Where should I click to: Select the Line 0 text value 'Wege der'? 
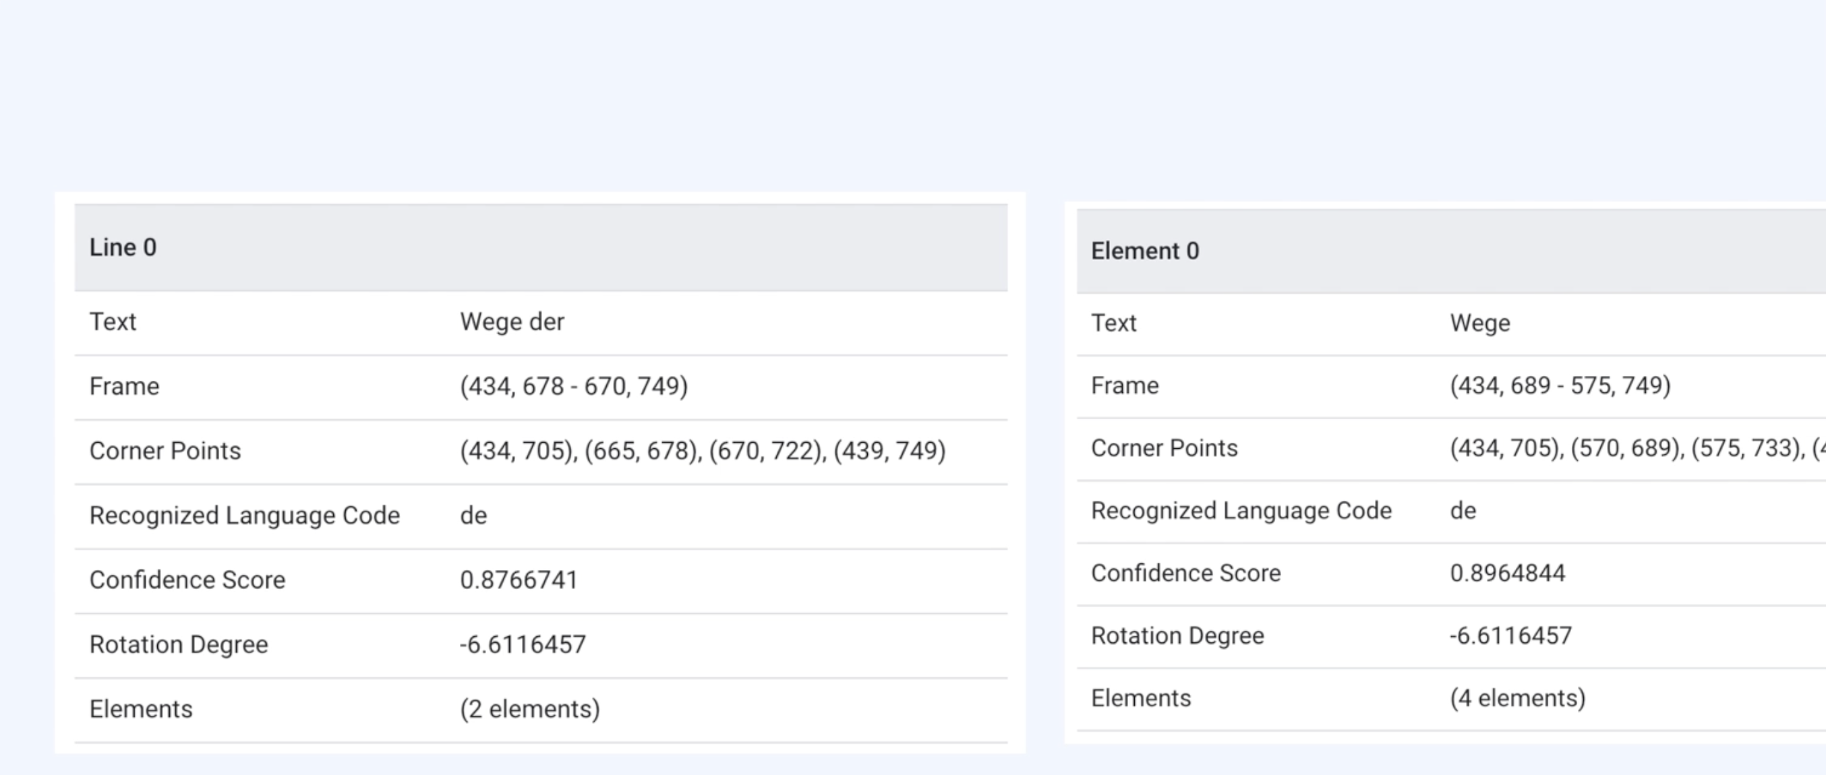pos(512,322)
